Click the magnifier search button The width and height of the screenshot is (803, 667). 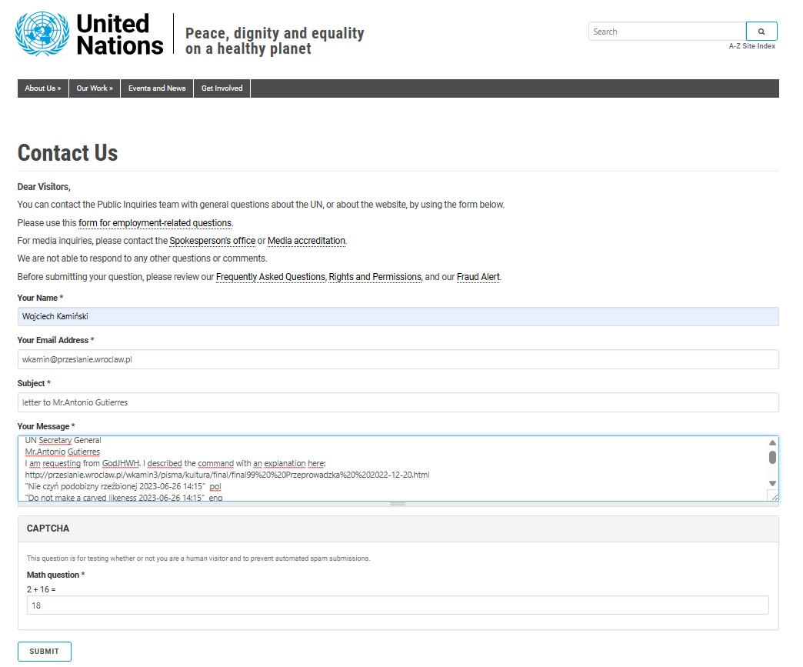point(761,32)
